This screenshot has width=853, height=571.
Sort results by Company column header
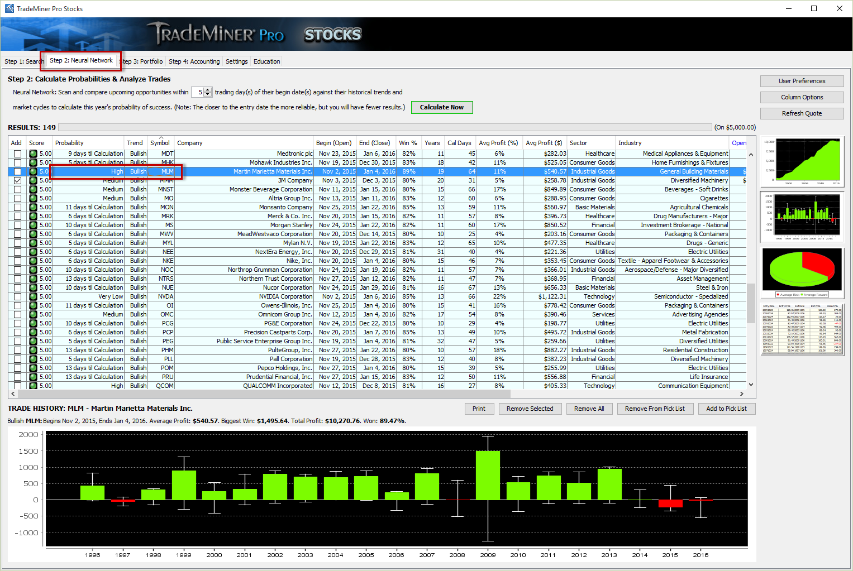[x=244, y=143]
